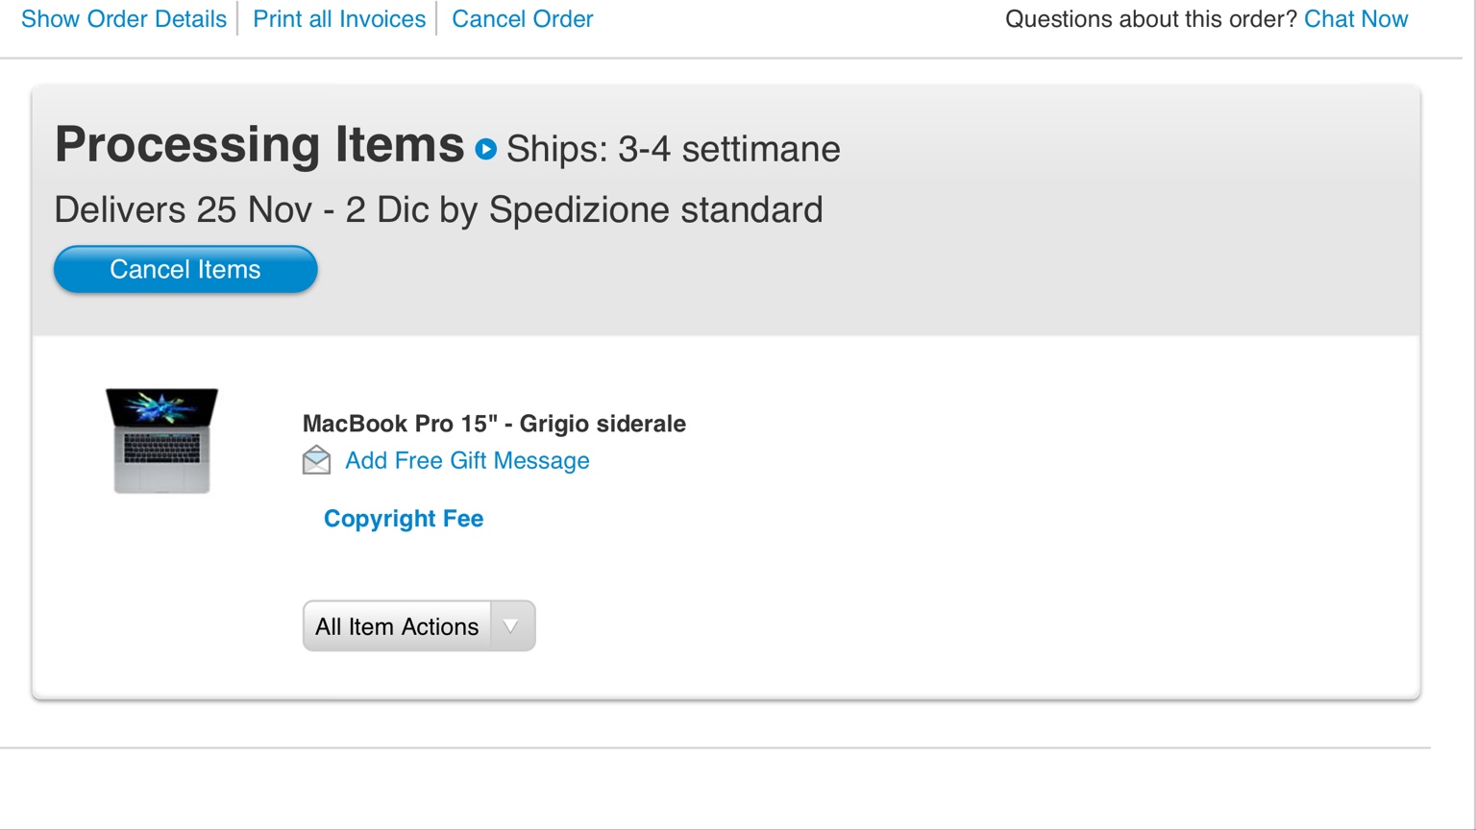Image resolution: width=1476 pixels, height=830 pixels.
Task: Click the MacBook Pro product thumbnail
Action: [161, 441]
